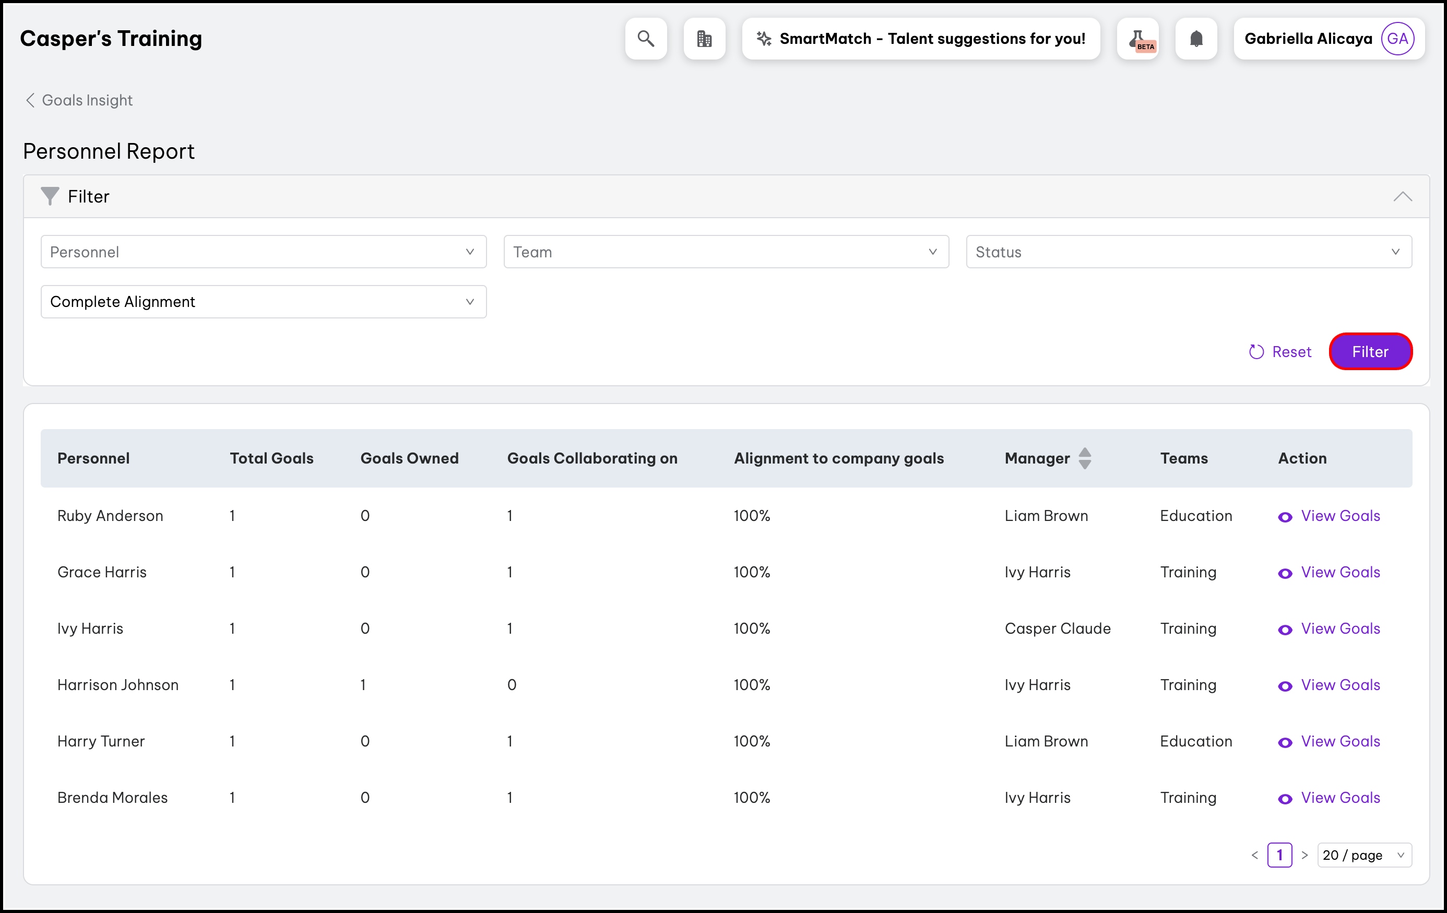This screenshot has width=1447, height=913.
Task: Click the SmartMatch sparkle icon
Action: [764, 39]
